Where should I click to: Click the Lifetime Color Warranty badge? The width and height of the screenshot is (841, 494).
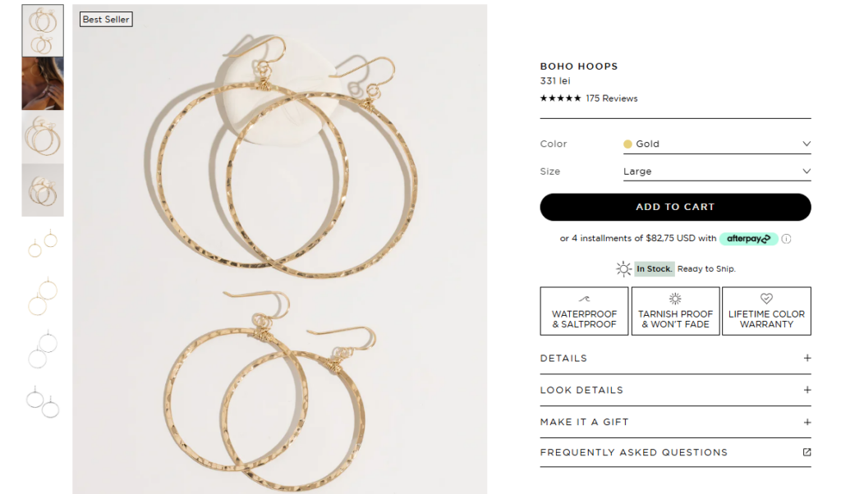tap(766, 311)
